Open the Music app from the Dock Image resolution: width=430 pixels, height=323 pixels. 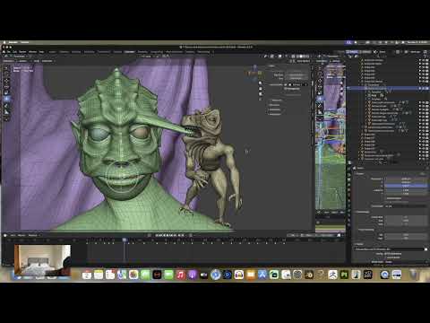[180, 275]
